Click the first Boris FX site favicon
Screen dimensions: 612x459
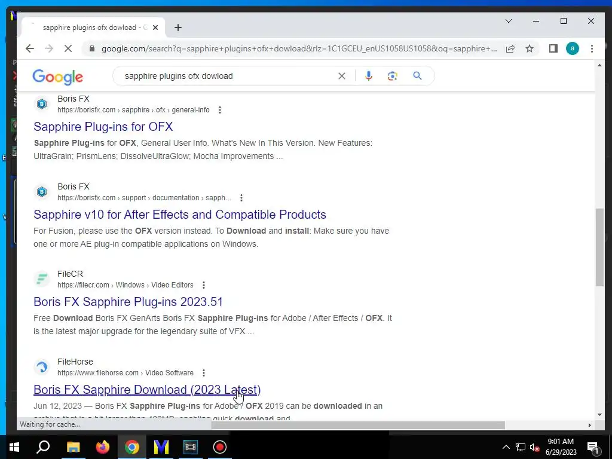click(x=42, y=104)
